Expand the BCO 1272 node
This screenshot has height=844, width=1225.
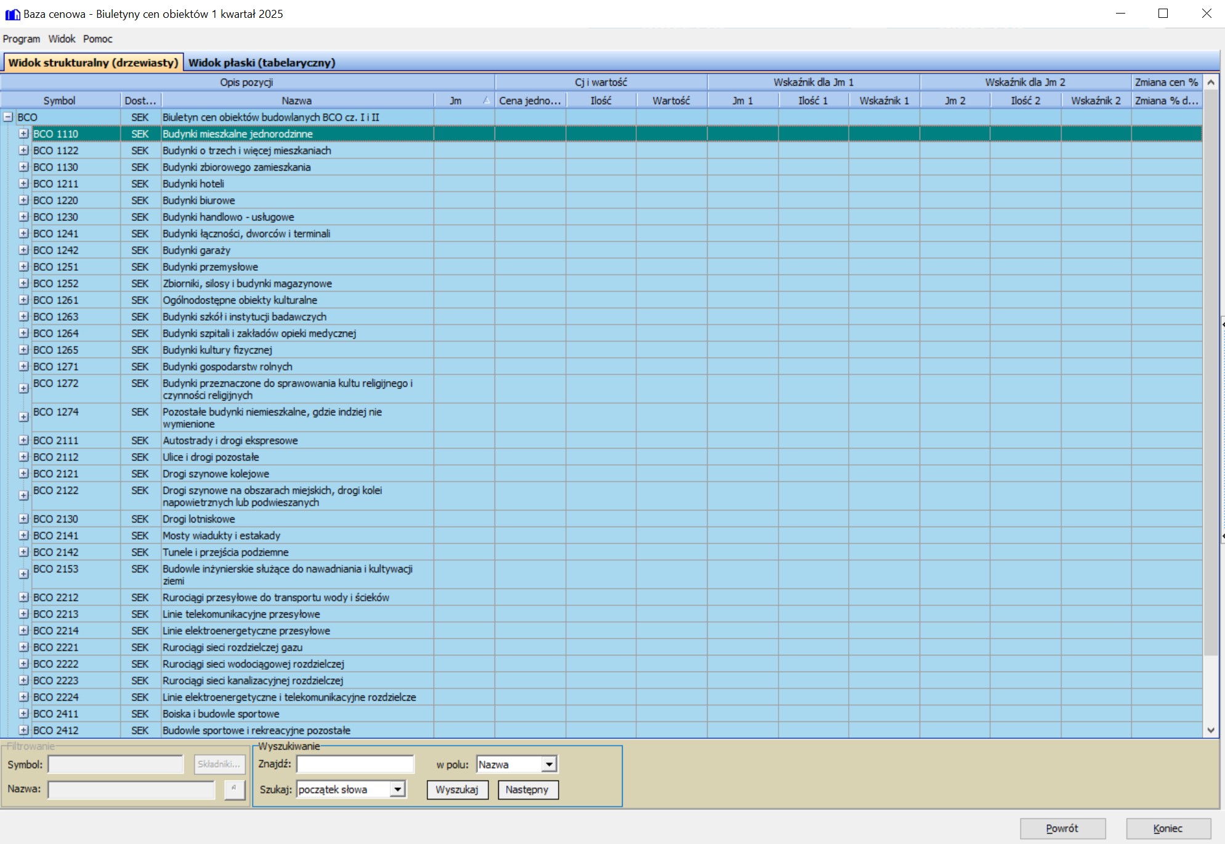(23, 388)
